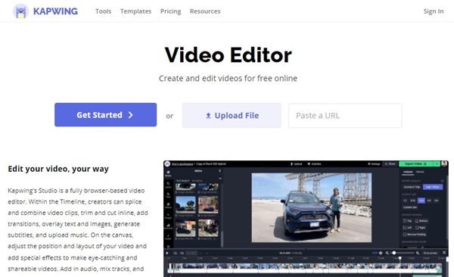
Task: Select the Layers icon in editor sidebar
Action: 168,185
